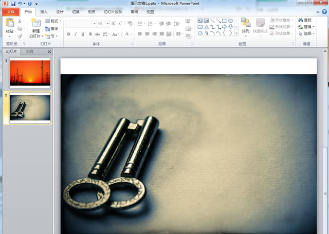The image size is (329, 234).
Task: Click the 查找 find button
Action: pos(305,20)
